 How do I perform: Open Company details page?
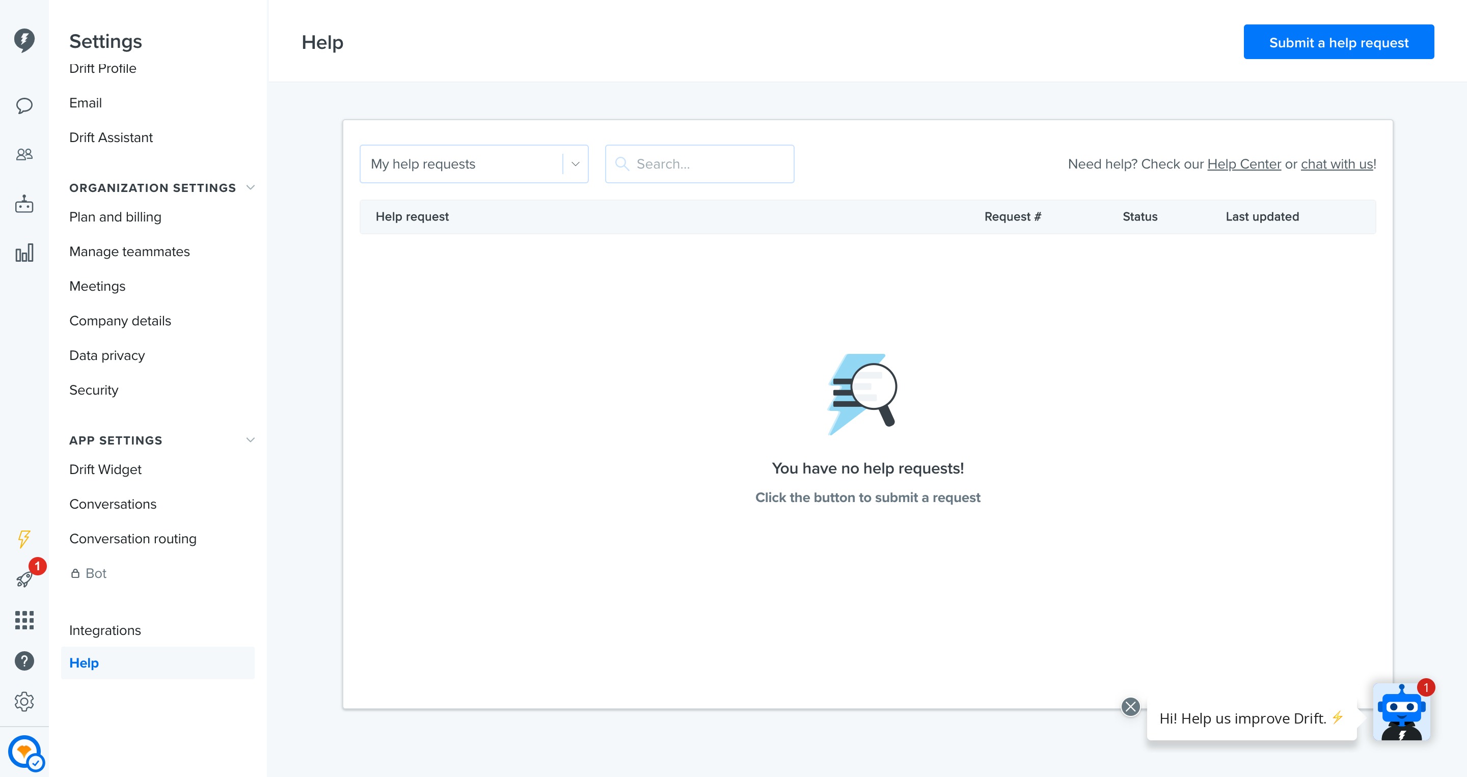click(x=120, y=321)
